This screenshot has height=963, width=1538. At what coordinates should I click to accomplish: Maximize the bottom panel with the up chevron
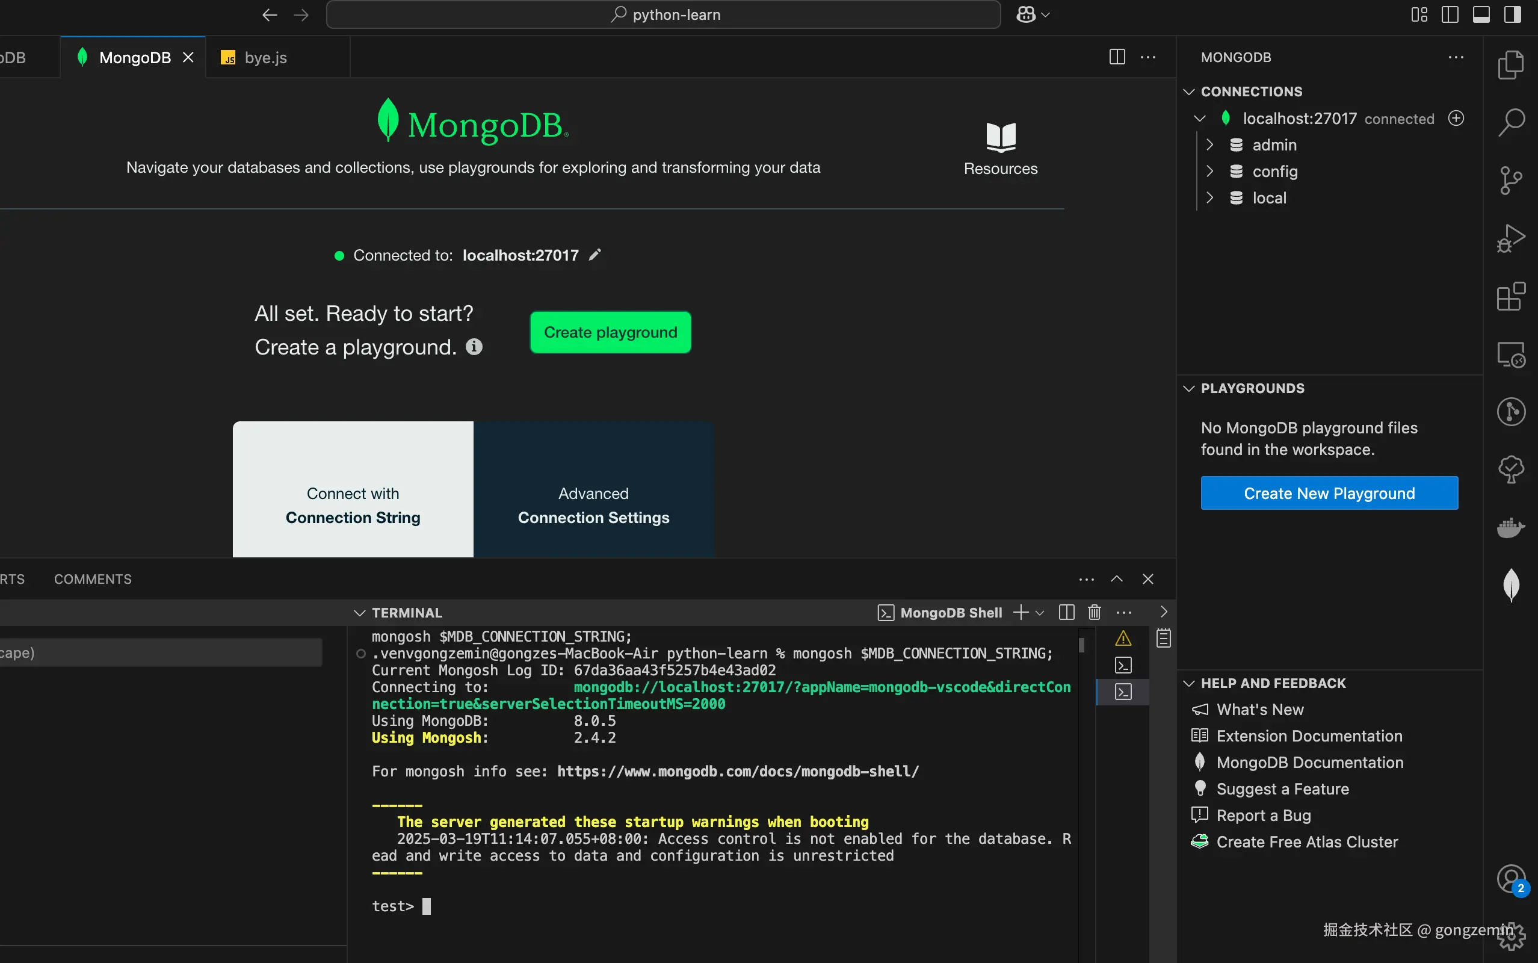(1117, 579)
